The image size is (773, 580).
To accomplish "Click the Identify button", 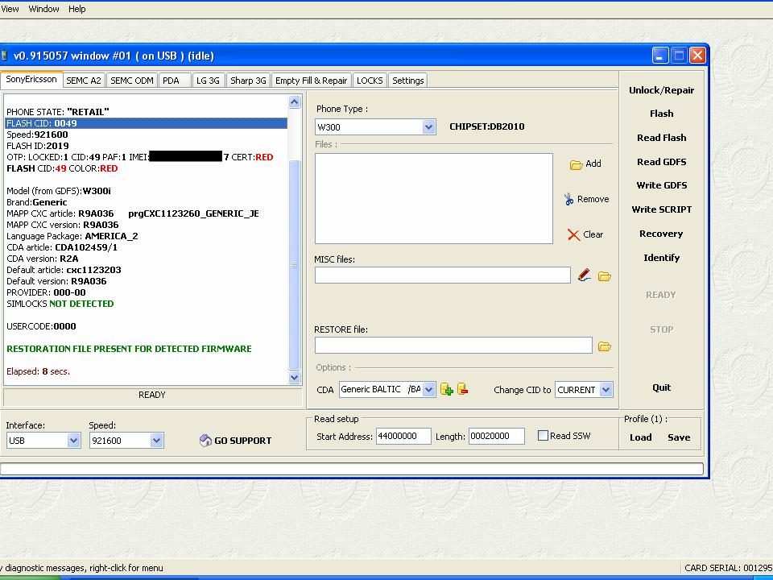I will click(661, 258).
